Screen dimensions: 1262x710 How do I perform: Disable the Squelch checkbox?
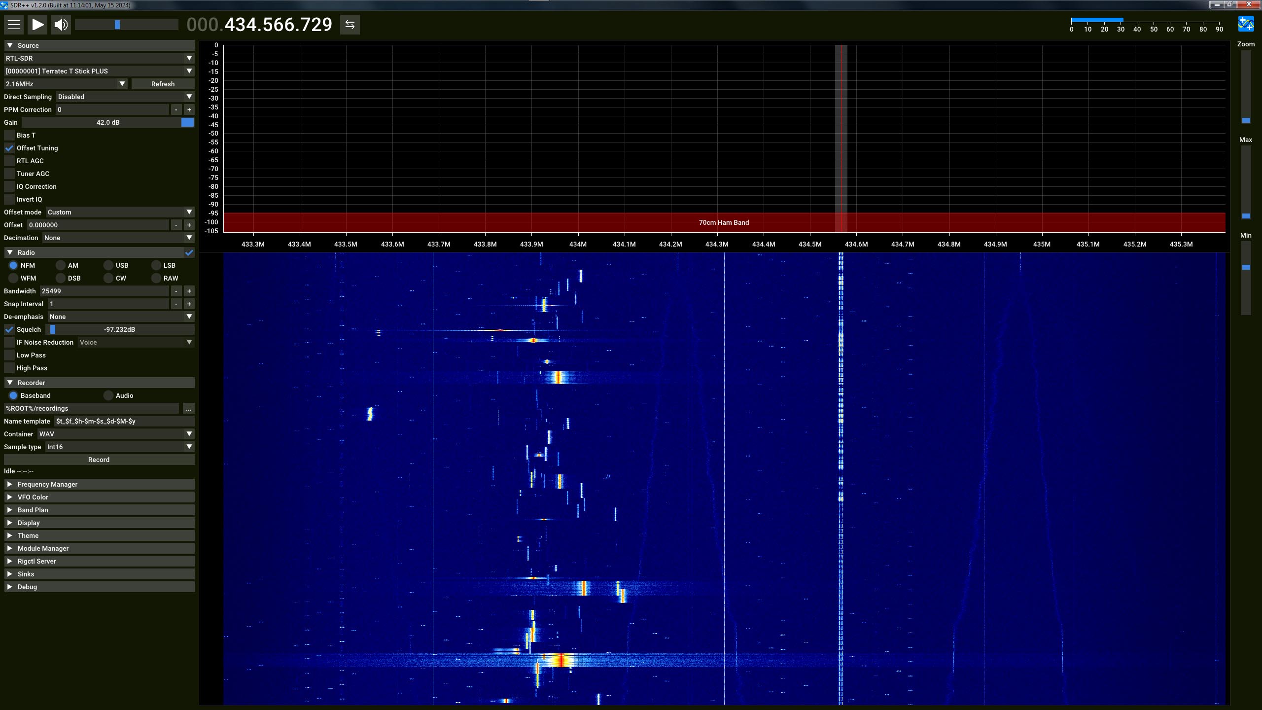tap(9, 329)
